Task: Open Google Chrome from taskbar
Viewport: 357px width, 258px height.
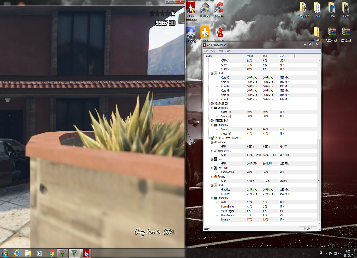Action: (x=51, y=253)
